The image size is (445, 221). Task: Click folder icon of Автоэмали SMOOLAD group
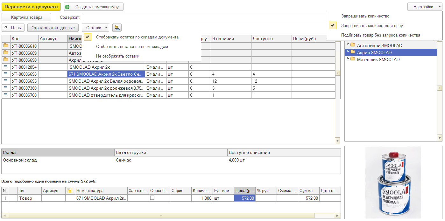(353, 45)
